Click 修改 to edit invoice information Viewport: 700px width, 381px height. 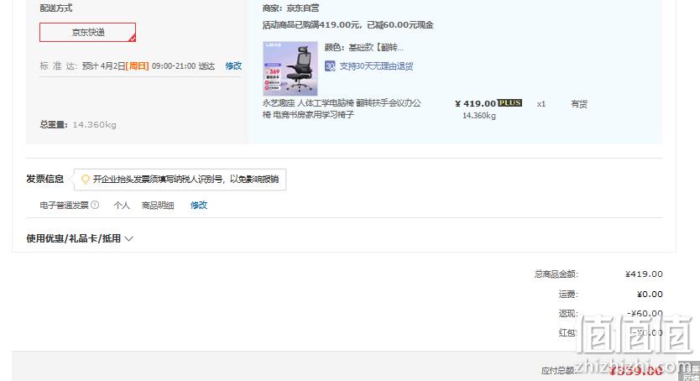[x=199, y=206]
